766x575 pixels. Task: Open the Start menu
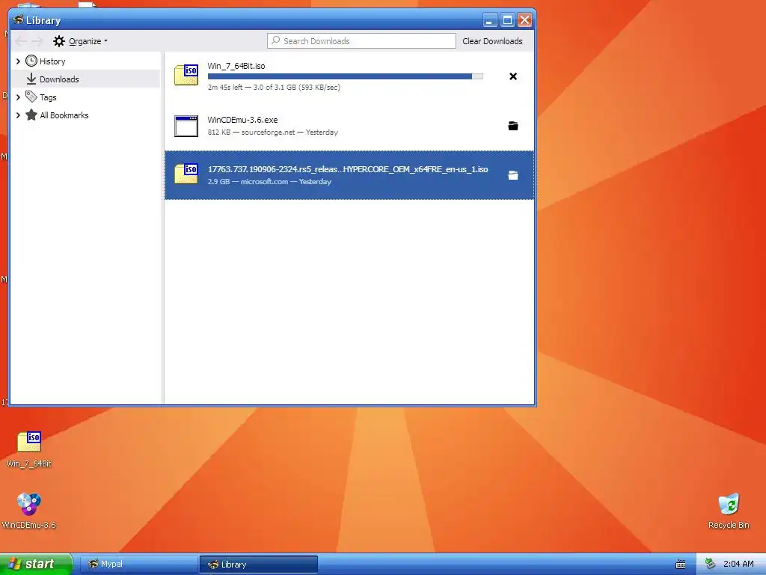coord(36,564)
